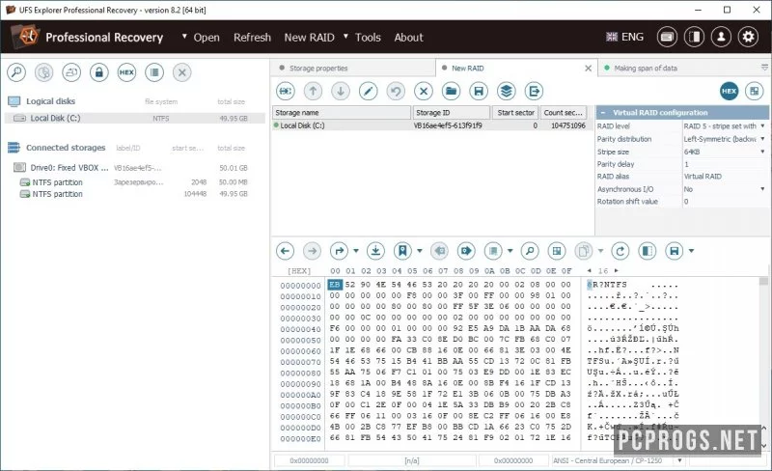This screenshot has width=772, height=471.
Task: Click the split panel icon in hex toolbar
Action: (648, 251)
